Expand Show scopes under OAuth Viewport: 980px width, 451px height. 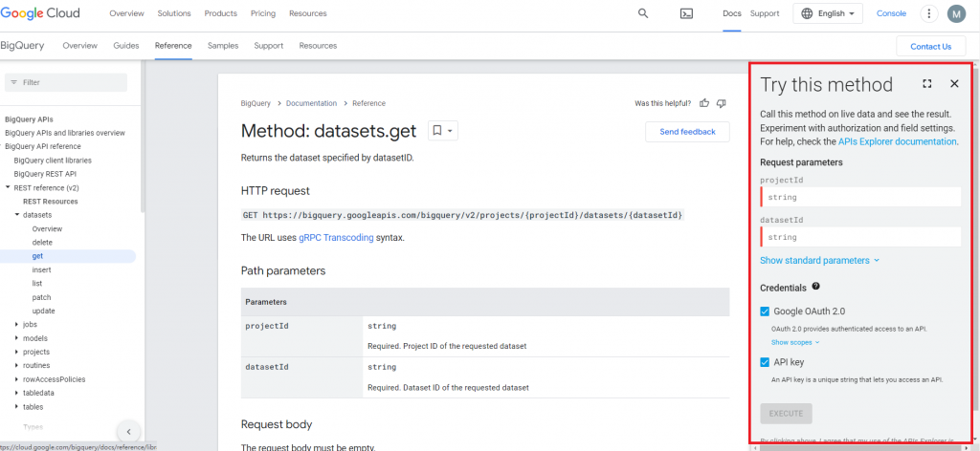coord(795,342)
